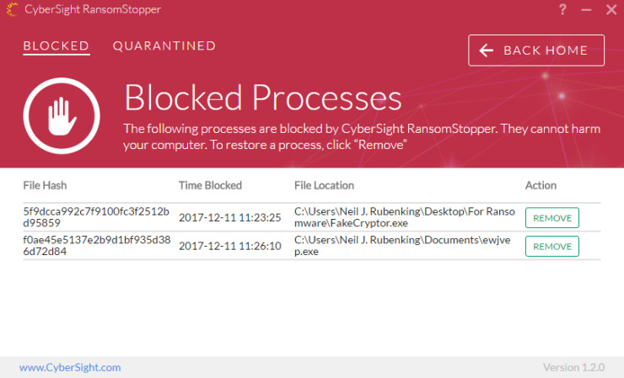Open the www.CyberSight.com link
624x378 pixels.
click(x=70, y=367)
